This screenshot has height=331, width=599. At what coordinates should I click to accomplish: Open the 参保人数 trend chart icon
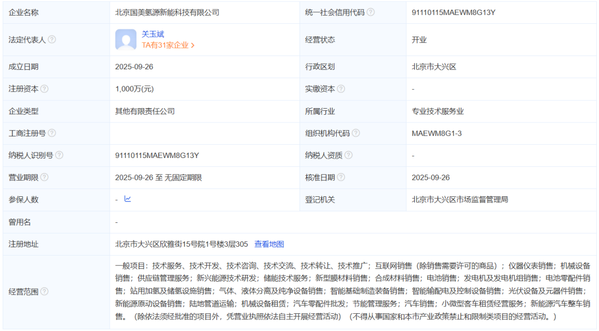coord(128,199)
